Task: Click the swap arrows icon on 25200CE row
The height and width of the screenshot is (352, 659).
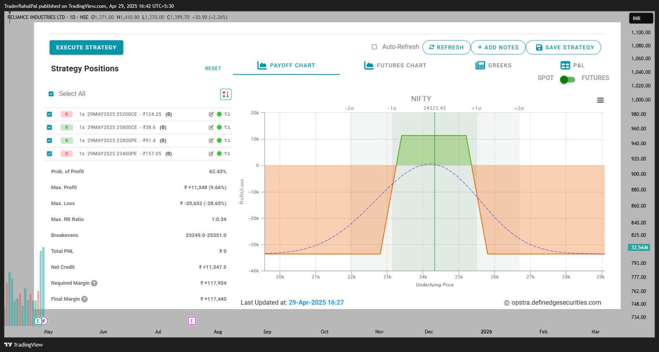Action: pyautogui.click(x=227, y=114)
